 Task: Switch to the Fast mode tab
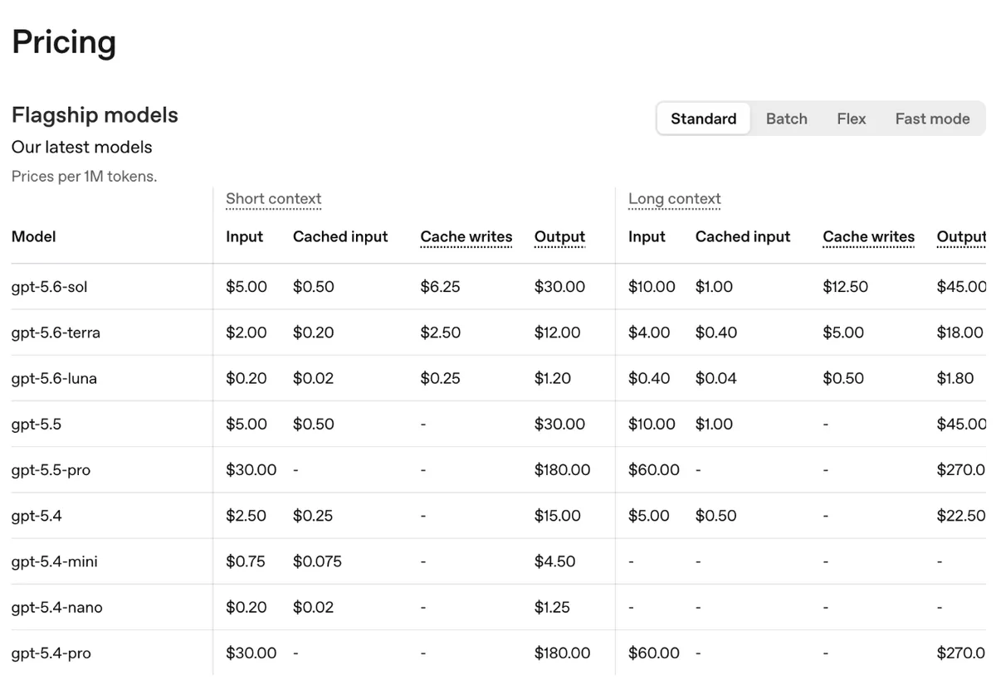pyautogui.click(x=932, y=119)
